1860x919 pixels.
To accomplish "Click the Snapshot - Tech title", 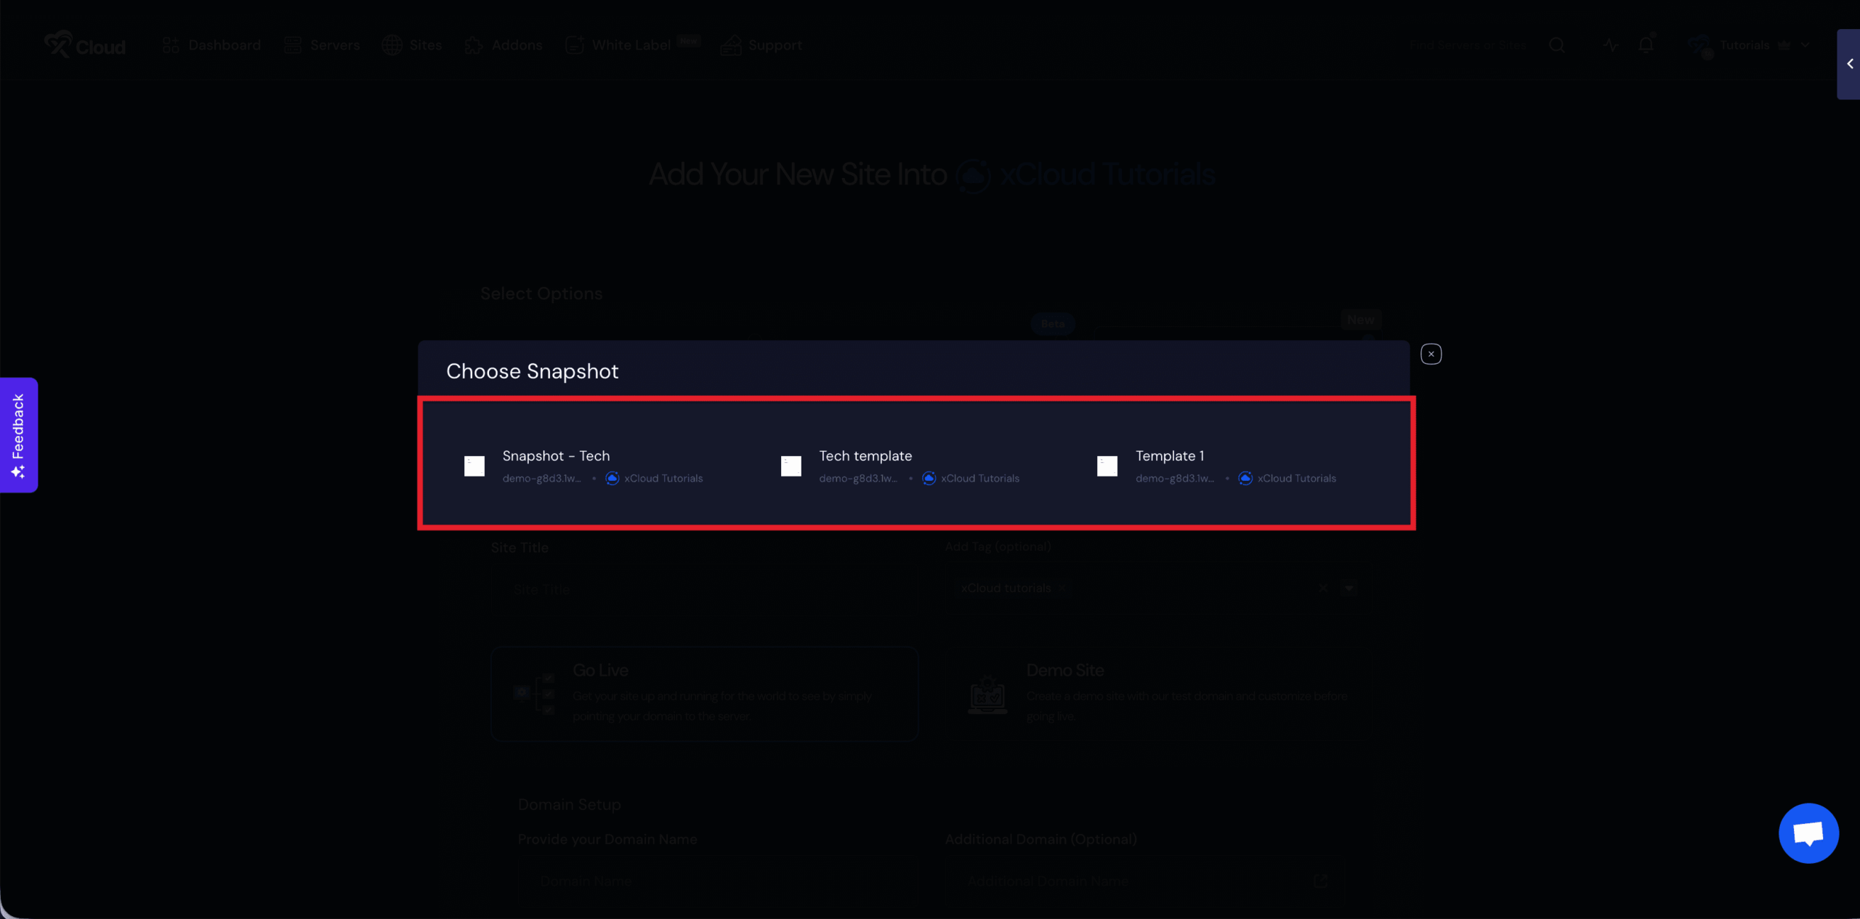I will pos(556,456).
